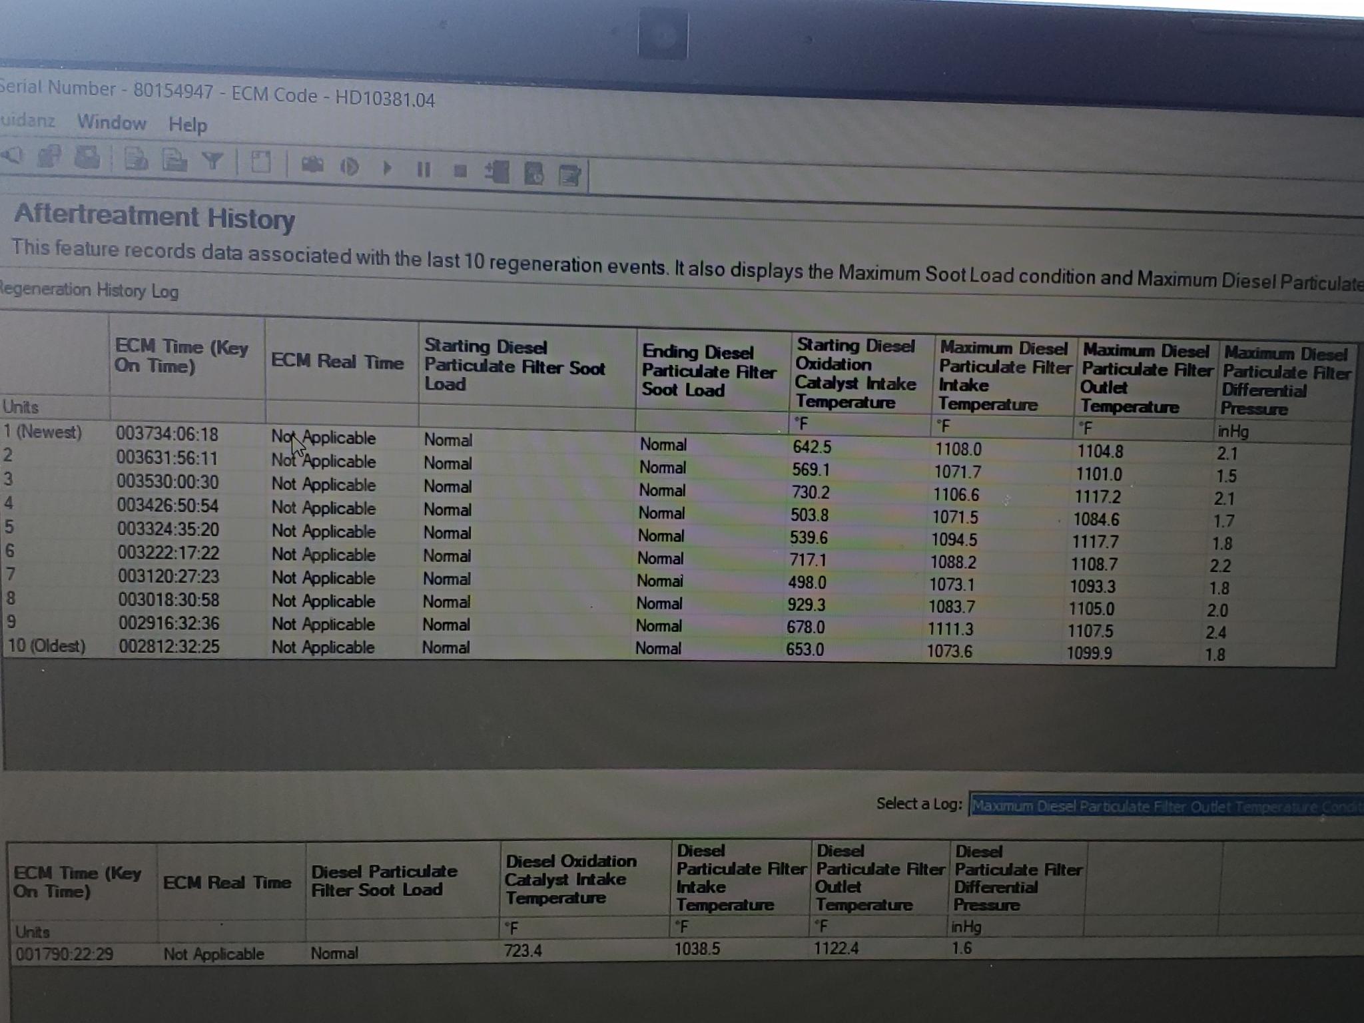Click the 929.3 temperature cell in row 8
1364x1023 pixels.
coord(806,605)
